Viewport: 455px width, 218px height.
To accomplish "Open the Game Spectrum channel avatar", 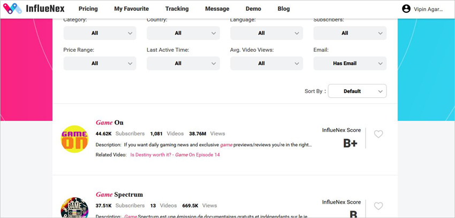I will (74, 207).
